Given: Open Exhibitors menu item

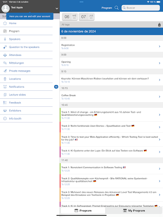Looking at the screenshot, I should point(26,111).
